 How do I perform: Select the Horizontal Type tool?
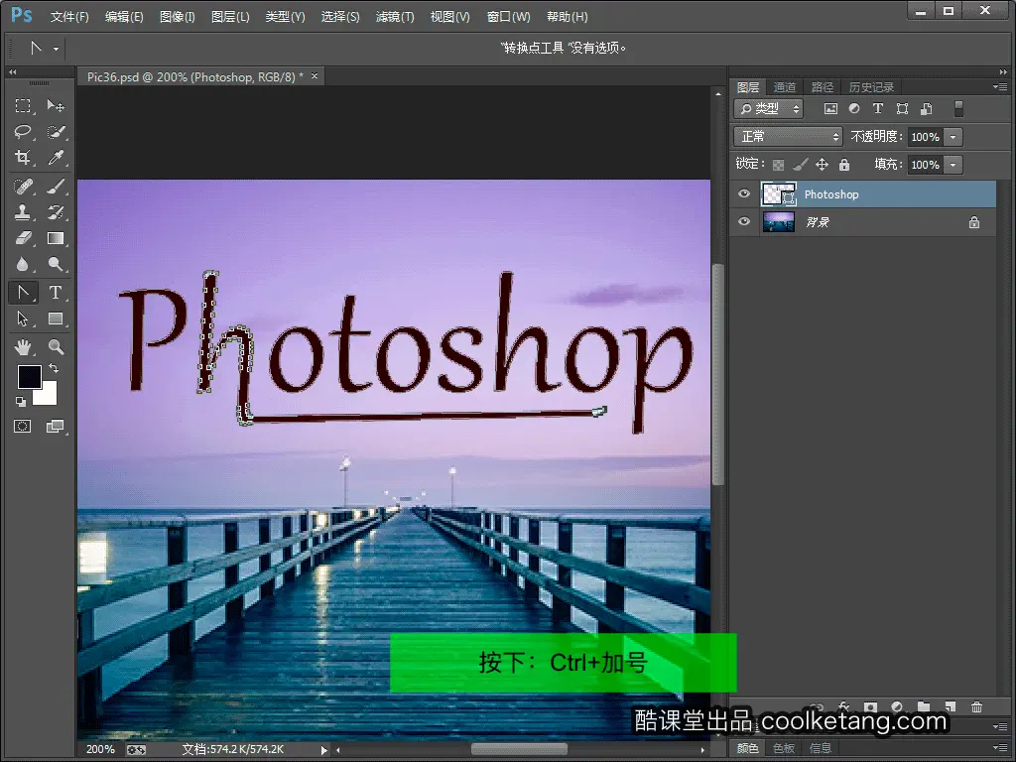[x=56, y=293]
